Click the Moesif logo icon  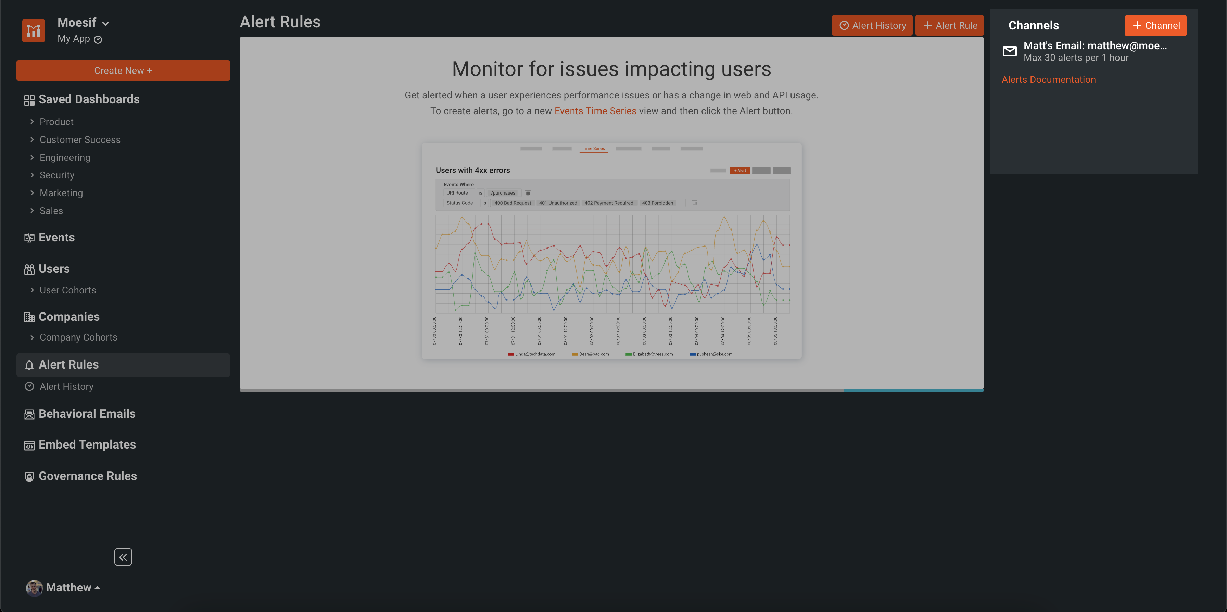pyautogui.click(x=33, y=30)
